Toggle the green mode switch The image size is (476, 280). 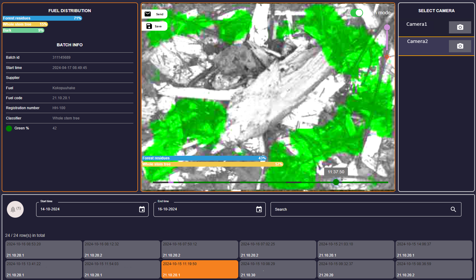357,13
